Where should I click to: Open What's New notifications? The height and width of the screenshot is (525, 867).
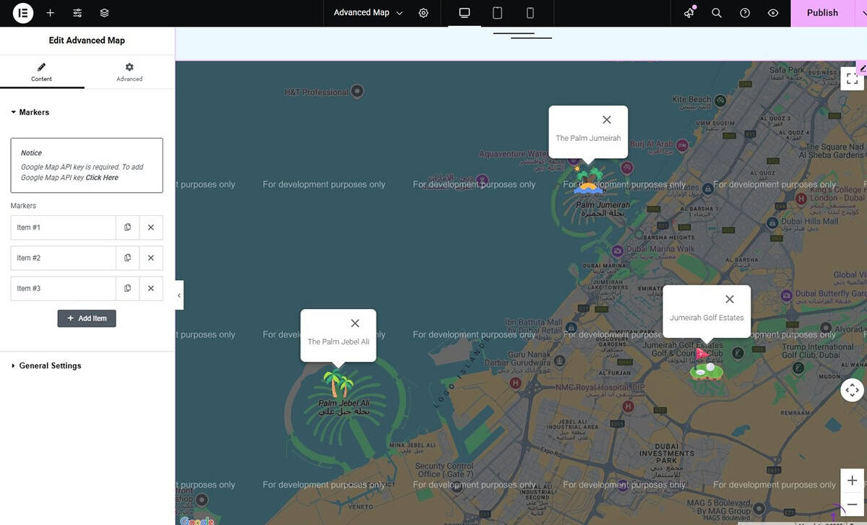coord(689,13)
